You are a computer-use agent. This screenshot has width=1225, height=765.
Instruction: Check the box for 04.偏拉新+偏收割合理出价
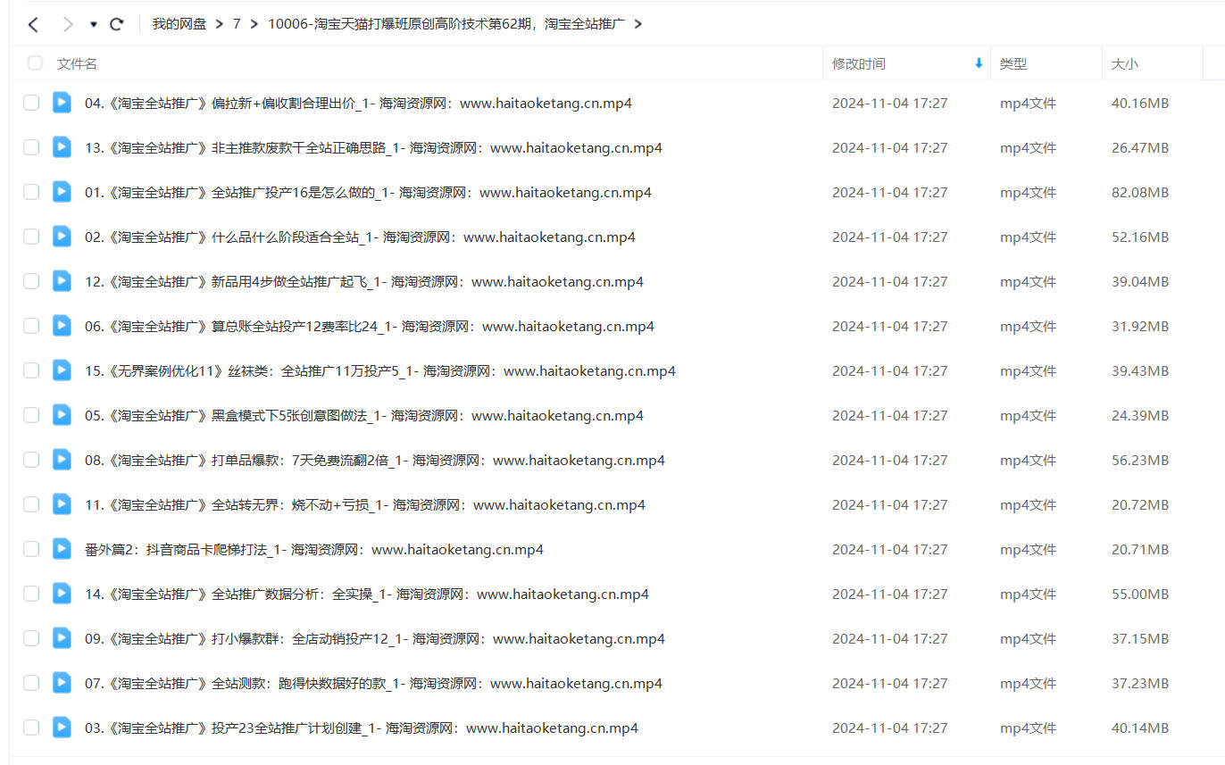click(31, 103)
